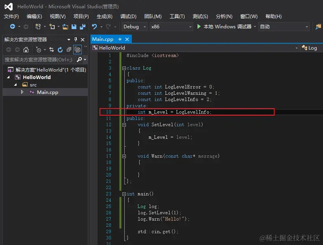This screenshot has height=245, width=323.
Task: Toggle the Show All Files button
Action: tap(78, 50)
